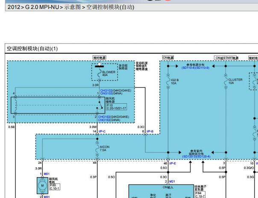Open CHG102 connector link at relay pin 1
Viewport: 258px width, 198px height.
(106, 90)
